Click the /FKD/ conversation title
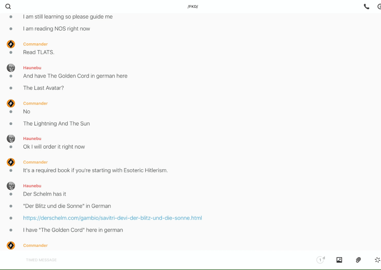This screenshot has width=381, height=270. (193, 7)
